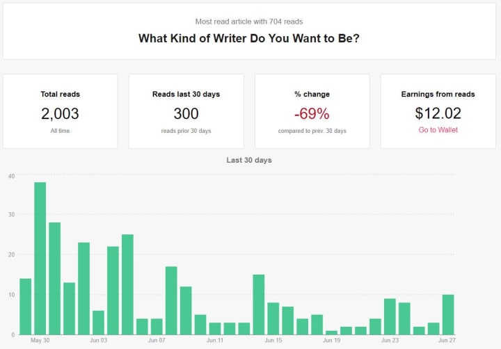Click the 40 label on the chart's vertical axis
Image resolution: width=501 pixels, height=349 pixels.
pyautogui.click(x=11, y=176)
